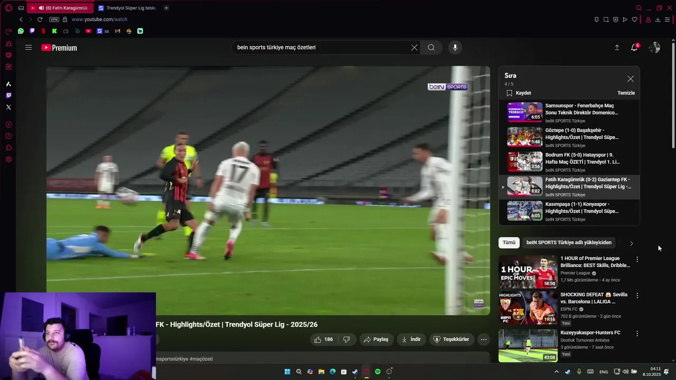
Task: Reload the page with refresh icon
Action: coord(40,20)
